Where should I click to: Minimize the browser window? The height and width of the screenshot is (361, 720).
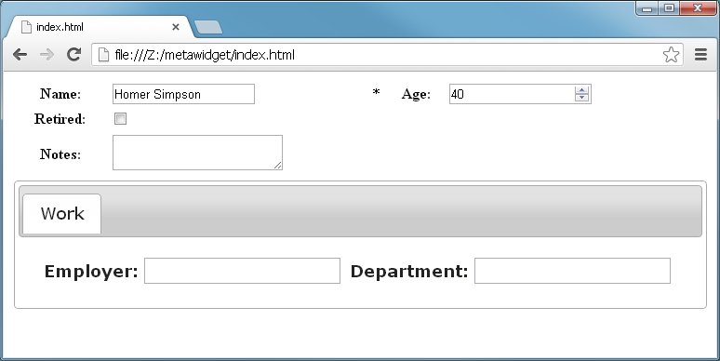coord(647,8)
